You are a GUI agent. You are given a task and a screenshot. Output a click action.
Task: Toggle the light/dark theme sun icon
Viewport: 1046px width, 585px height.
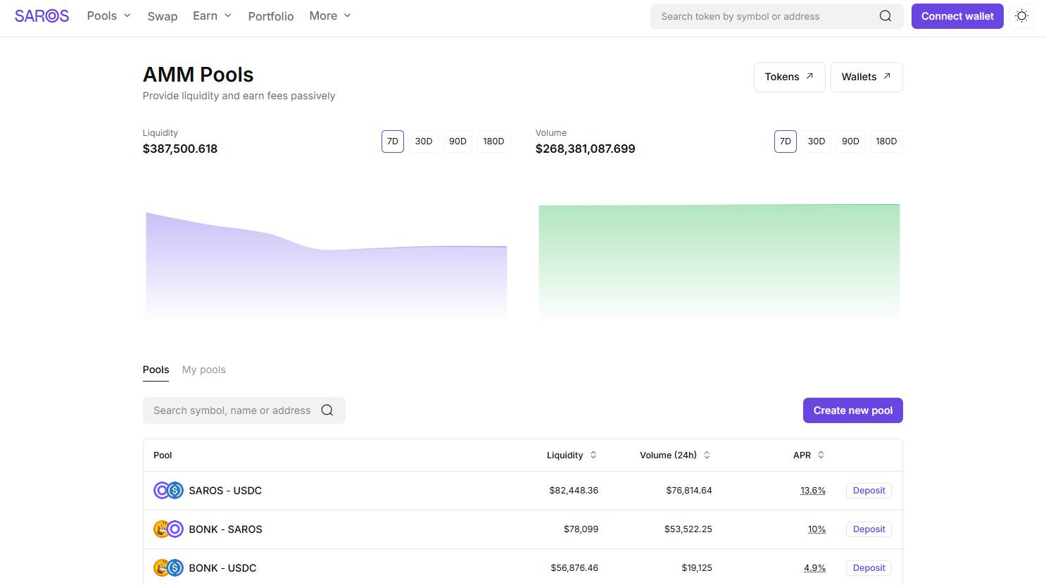click(x=1021, y=16)
